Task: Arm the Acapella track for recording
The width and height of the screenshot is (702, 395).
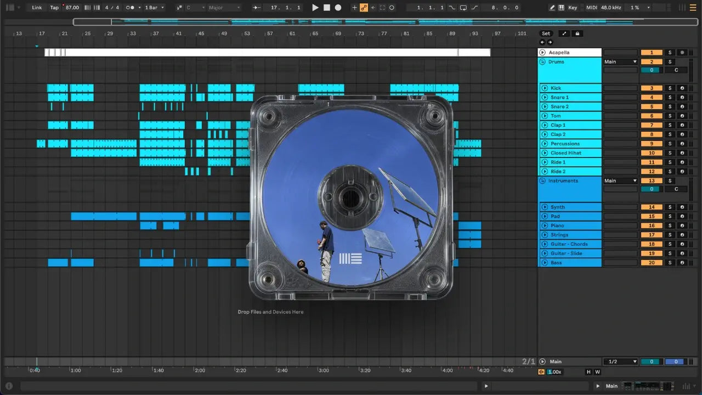Action: tap(682, 53)
